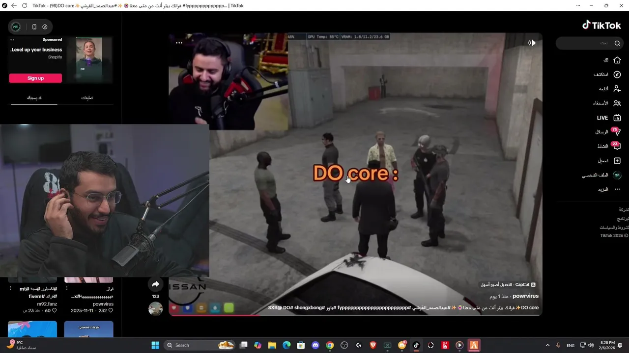Click the round avatar in top-left pill
Viewport: 629px width, 353px height.
click(x=16, y=26)
